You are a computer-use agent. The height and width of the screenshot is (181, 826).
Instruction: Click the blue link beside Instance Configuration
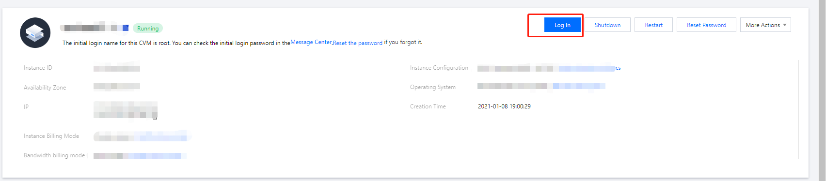point(589,68)
